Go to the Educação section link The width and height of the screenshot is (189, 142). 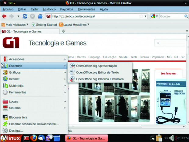[x=109, y=57]
